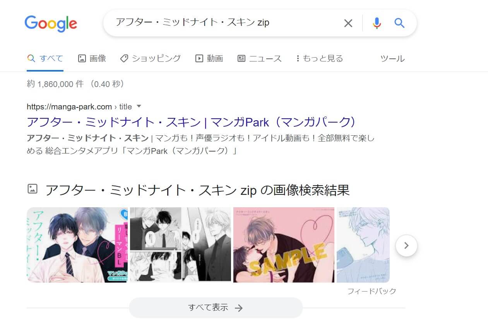The width and height of the screenshot is (488, 324).
Task: Clear the search box with X icon
Action: [x=348, y=23]
